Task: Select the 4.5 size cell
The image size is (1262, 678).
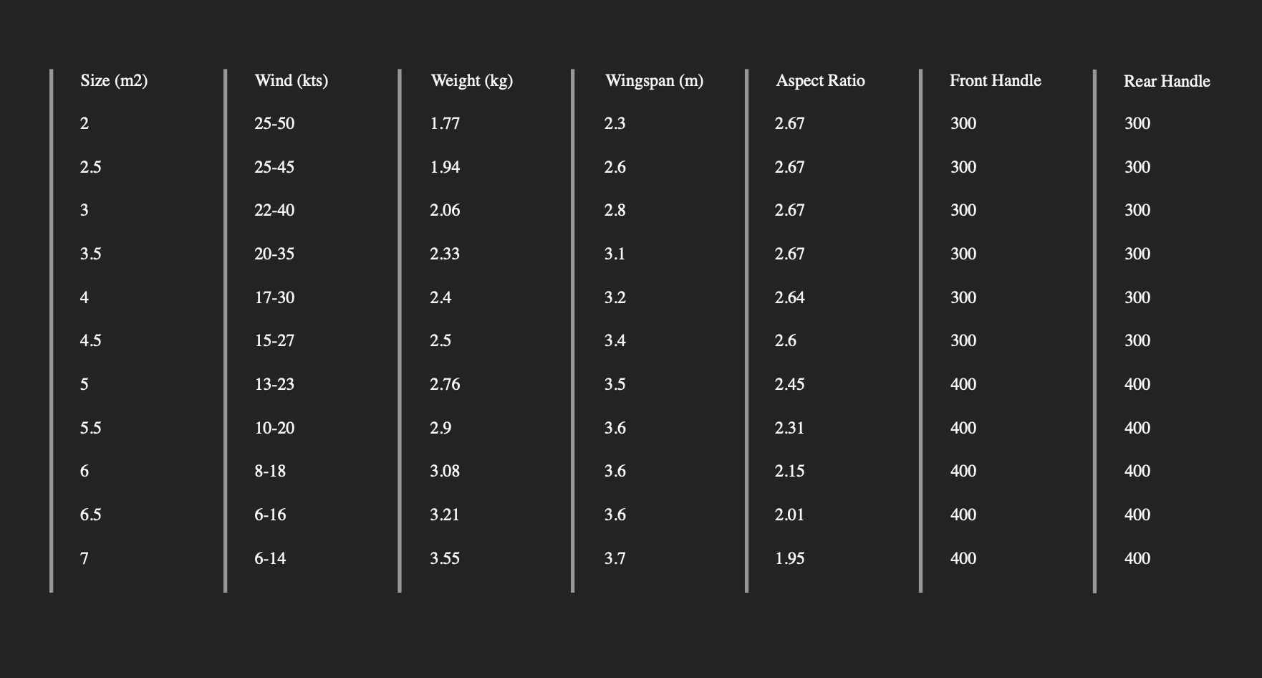Action: pos(91,340)
